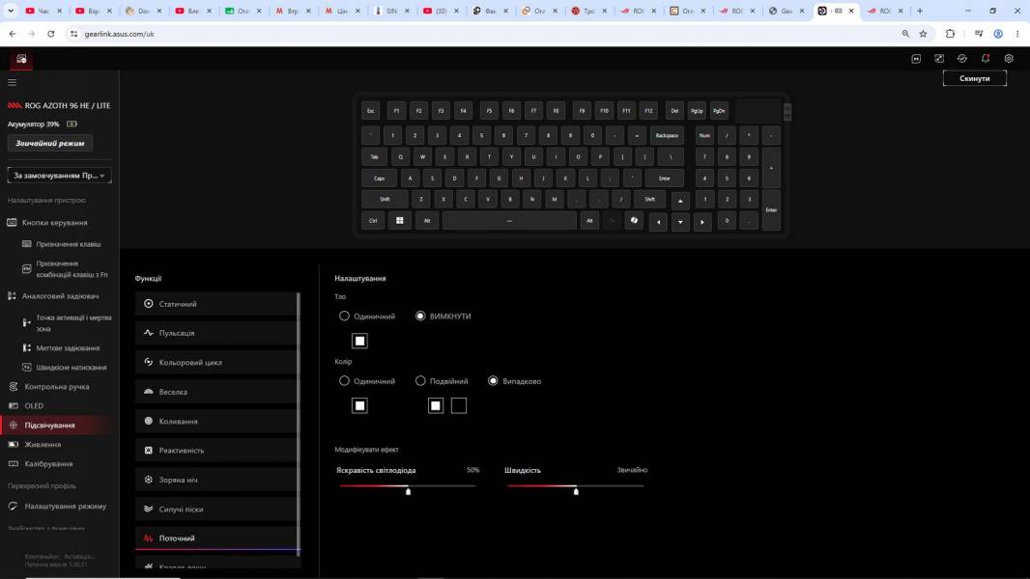
Task: Open Налаштування режиму menu item
Action: point(65,507)
